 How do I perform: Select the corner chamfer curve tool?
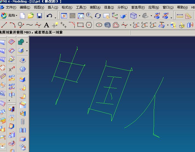tap(72, 25)
